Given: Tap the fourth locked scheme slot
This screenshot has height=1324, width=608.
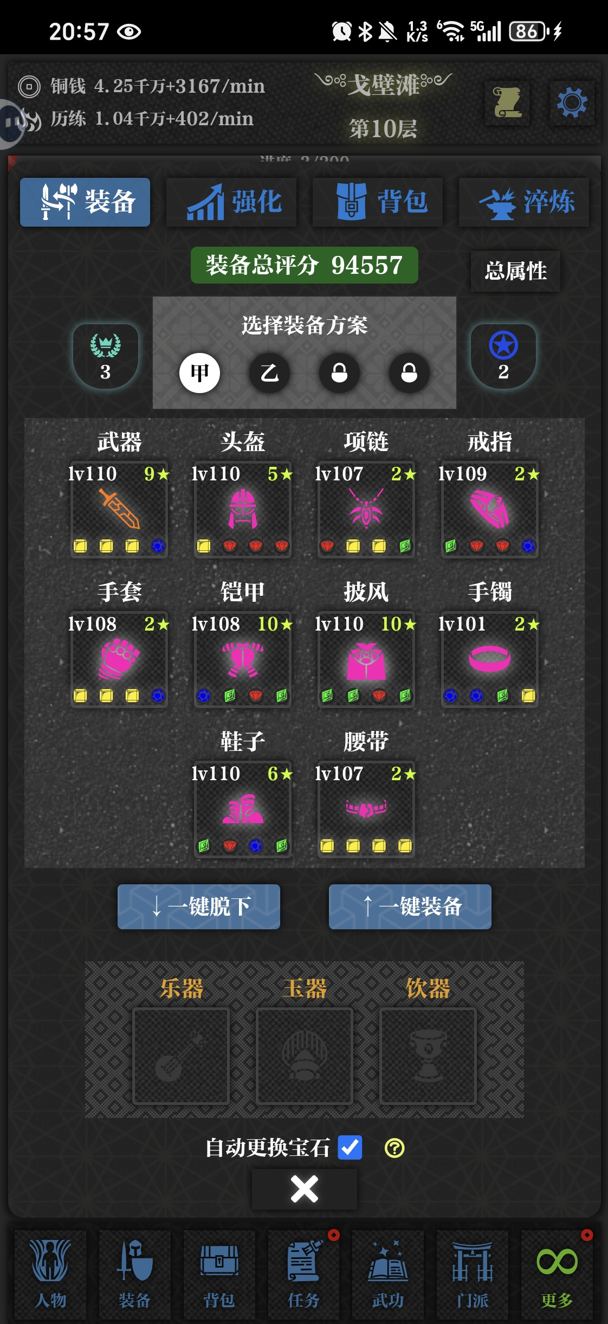Looking at the screenshot, I should [409, 372].
